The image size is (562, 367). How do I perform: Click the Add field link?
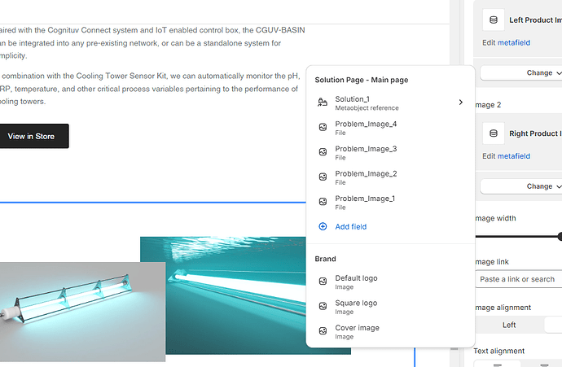coord(351,227)
